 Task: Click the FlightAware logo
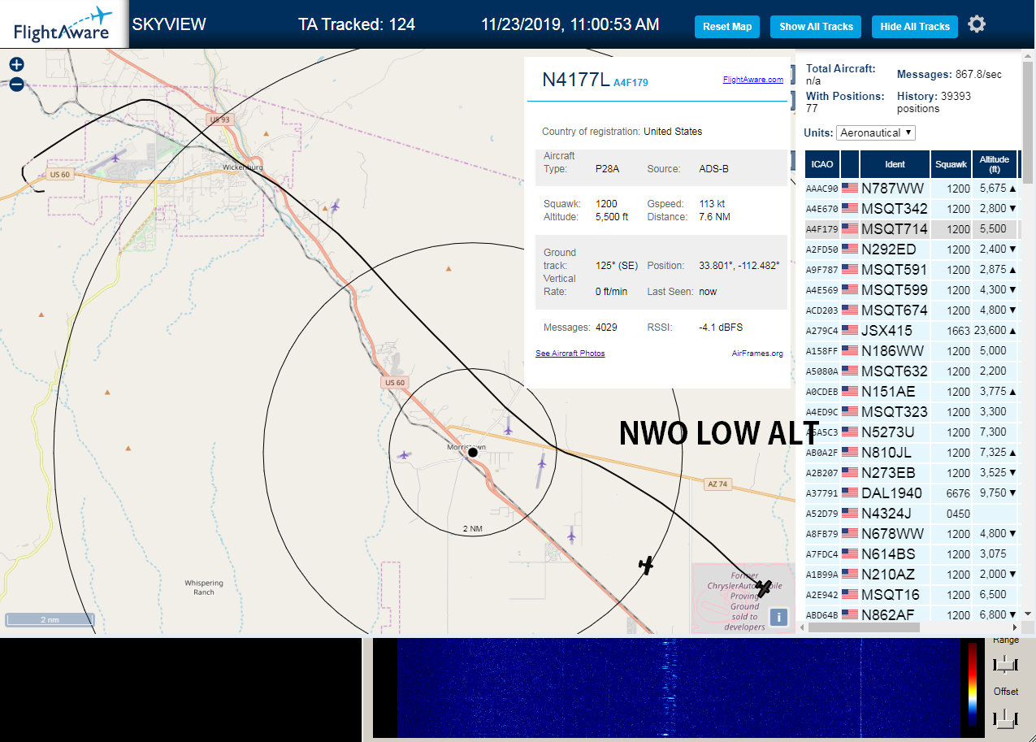tap(63, 24)
